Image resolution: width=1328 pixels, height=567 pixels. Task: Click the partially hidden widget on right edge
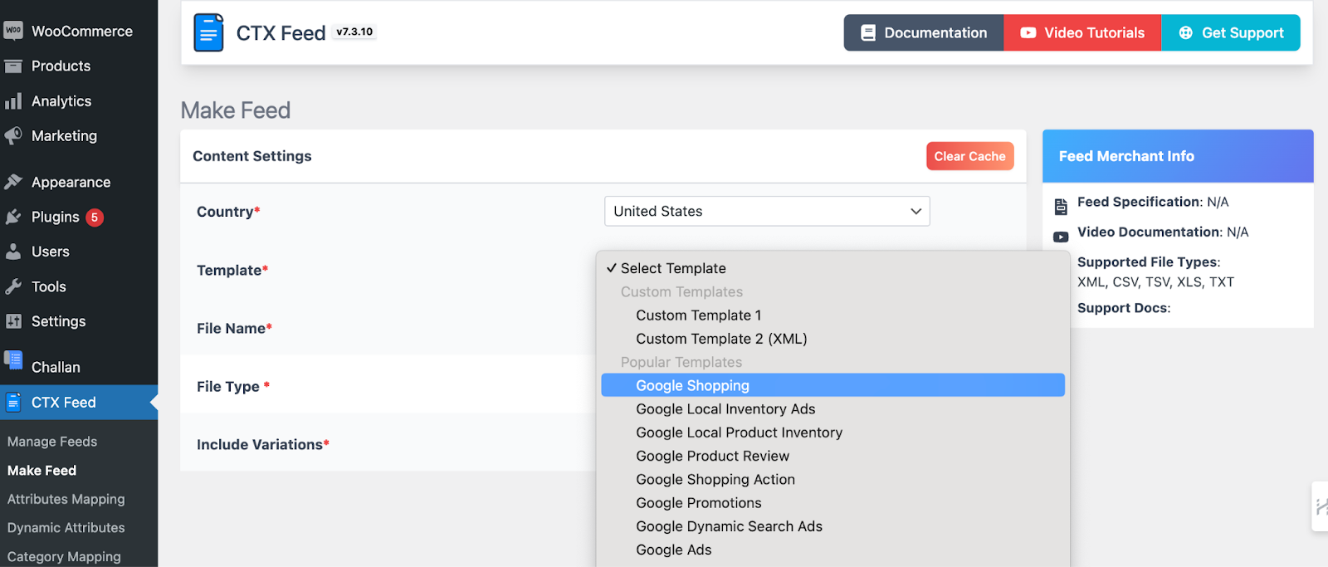pyautogui.click(x=1320, y=506)
